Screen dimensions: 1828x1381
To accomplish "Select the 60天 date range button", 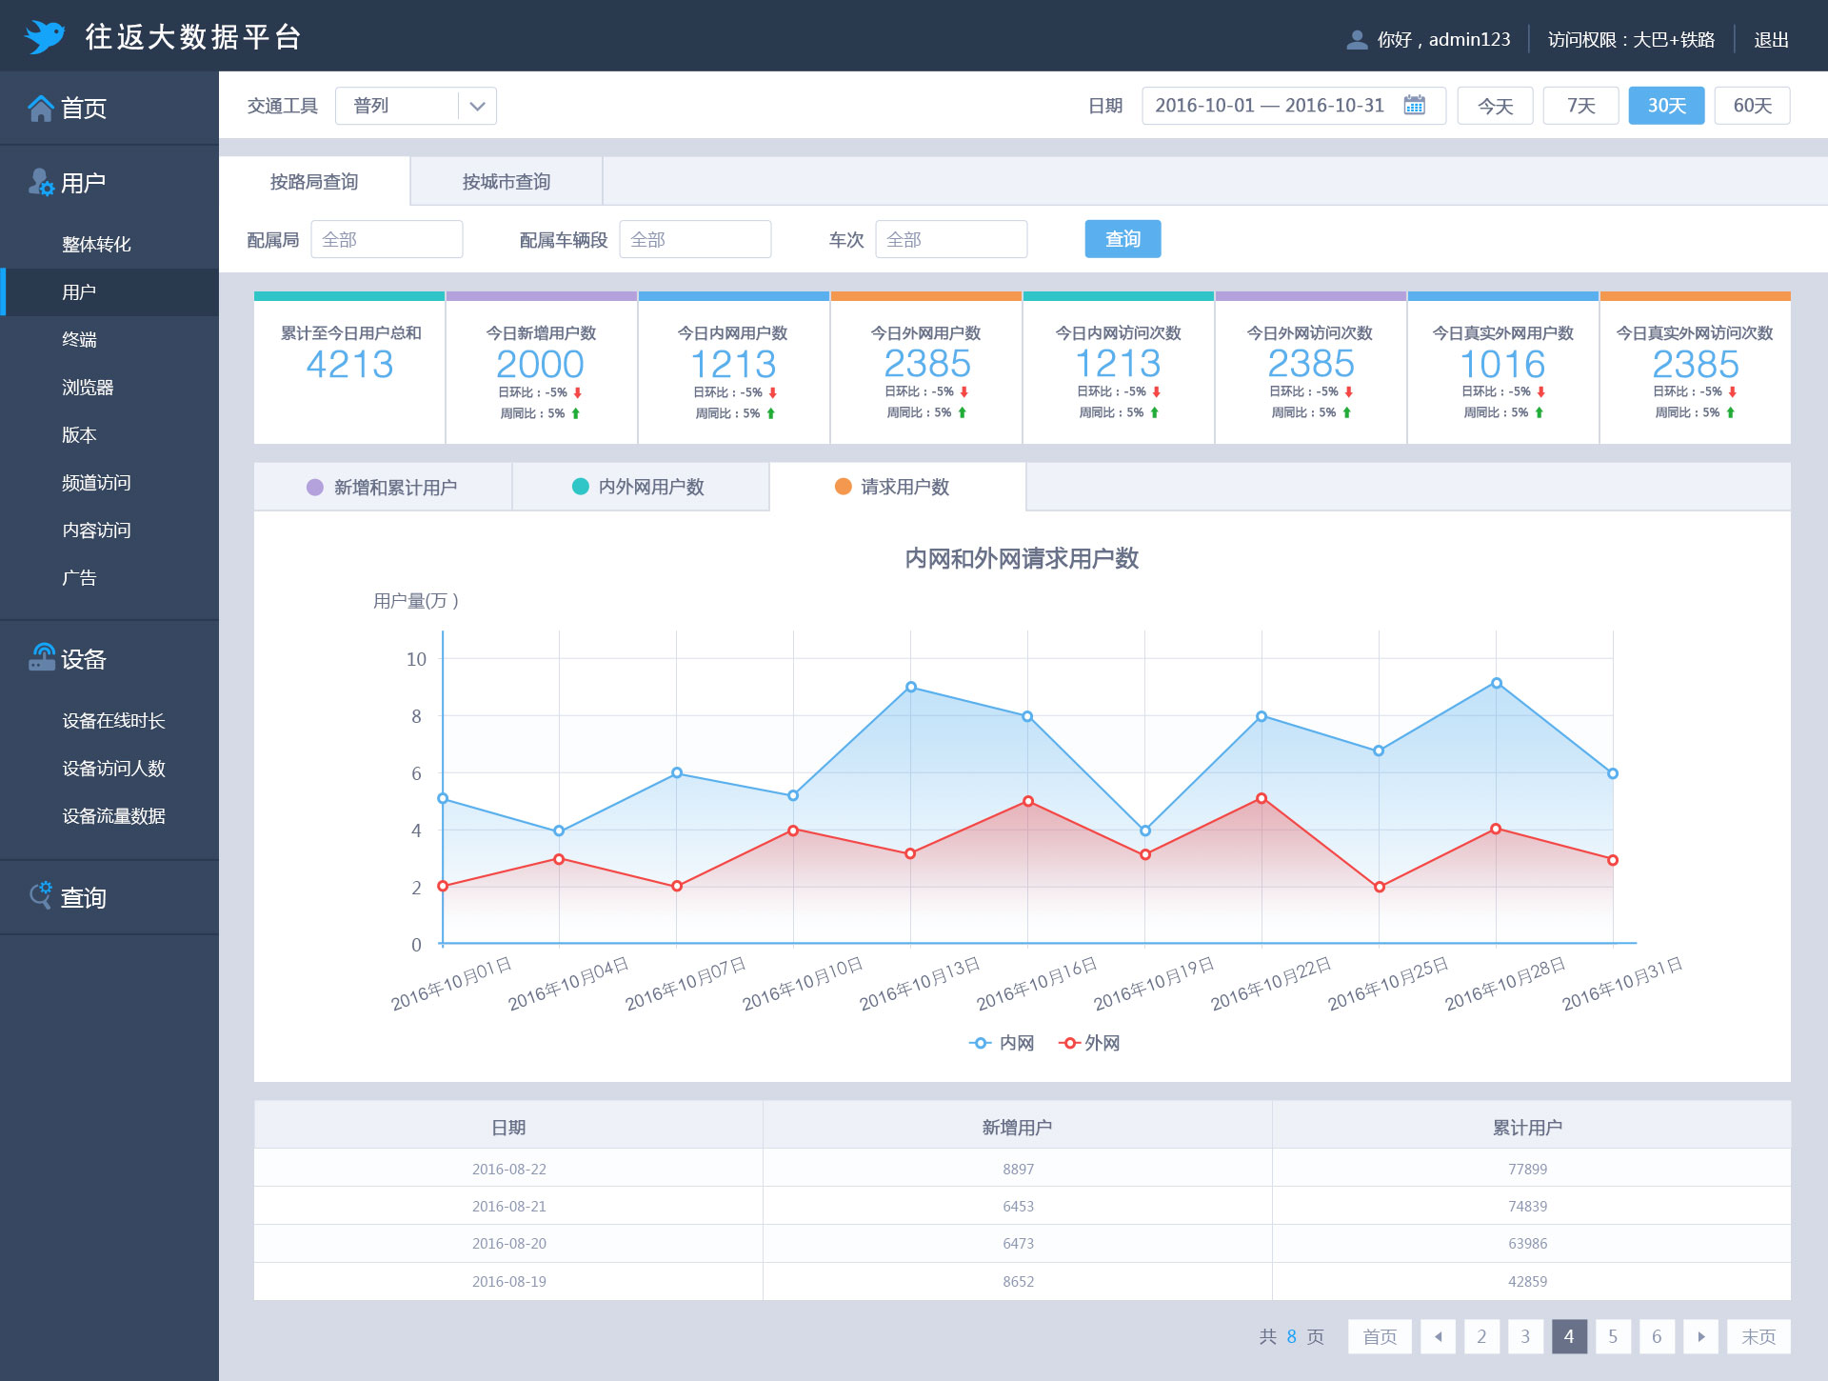I will (x=1752, y=106).
